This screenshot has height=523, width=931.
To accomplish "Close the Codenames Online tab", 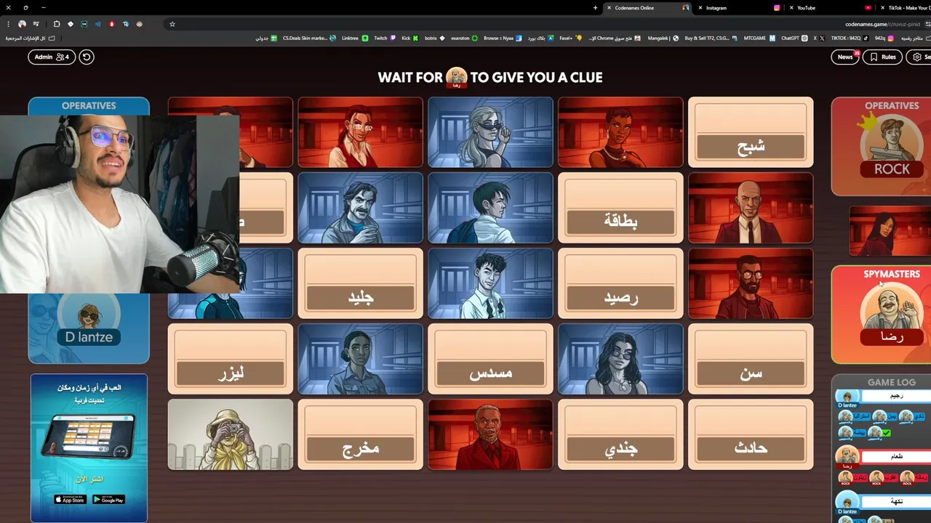I will (x=609, y=8).
